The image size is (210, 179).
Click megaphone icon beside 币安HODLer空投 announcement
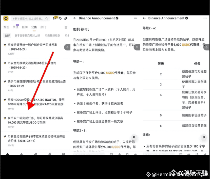click(x=5, y=100)
